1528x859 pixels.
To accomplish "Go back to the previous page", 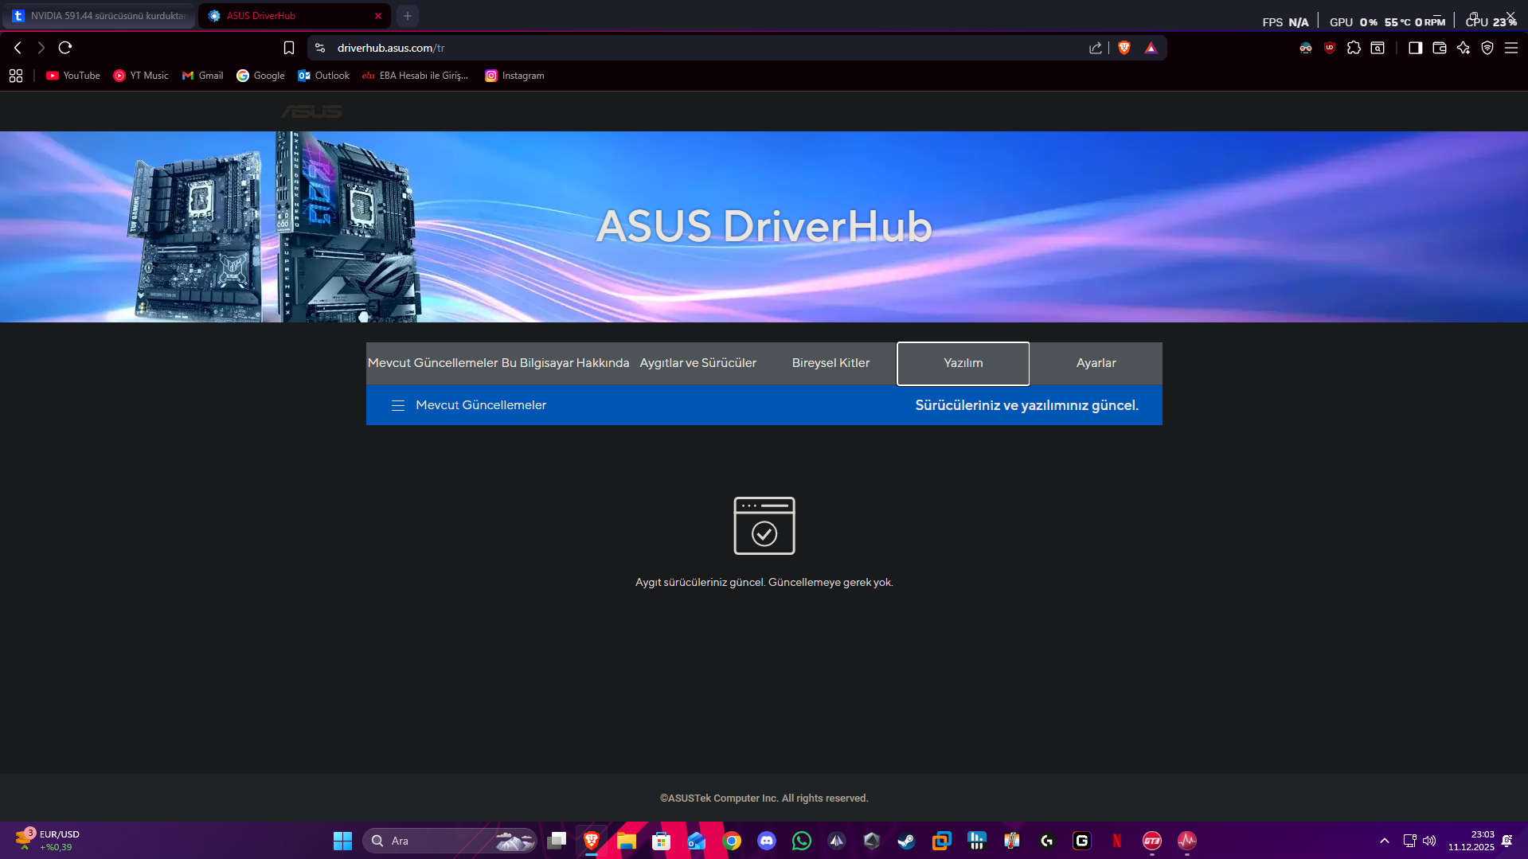I will tap(18, 48).
